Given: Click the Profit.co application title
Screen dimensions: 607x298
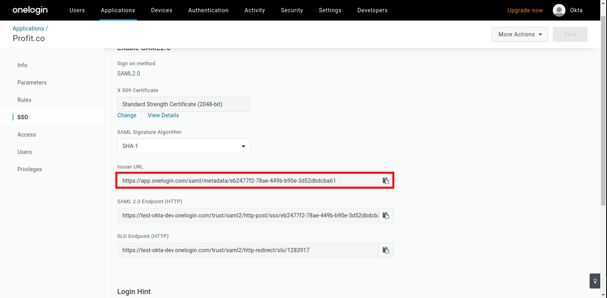Looking at the screenshot, I should (x=28, y=38).
